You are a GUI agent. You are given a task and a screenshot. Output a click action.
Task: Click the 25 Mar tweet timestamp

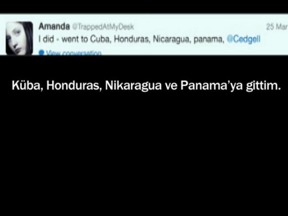tap(277, 27)
